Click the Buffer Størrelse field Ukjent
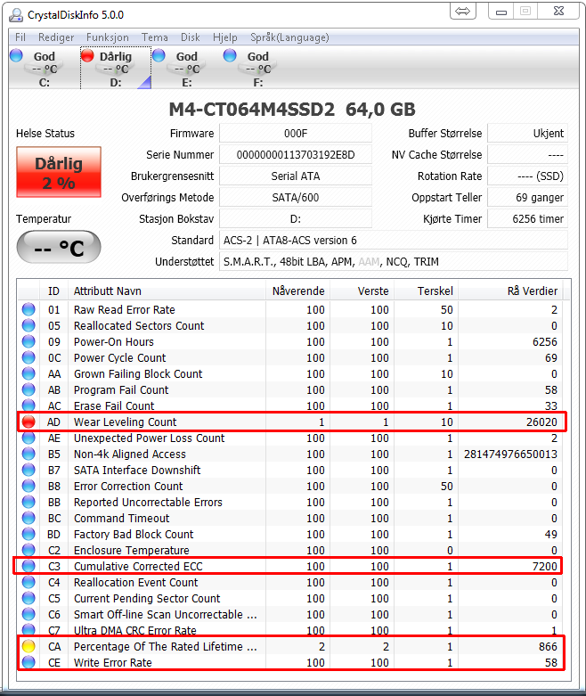The image size is (586, 696). coord(527,134)
